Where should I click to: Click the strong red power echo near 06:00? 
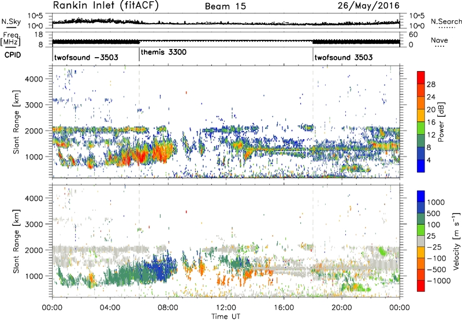pyautogui.click(x=141, y=156)
